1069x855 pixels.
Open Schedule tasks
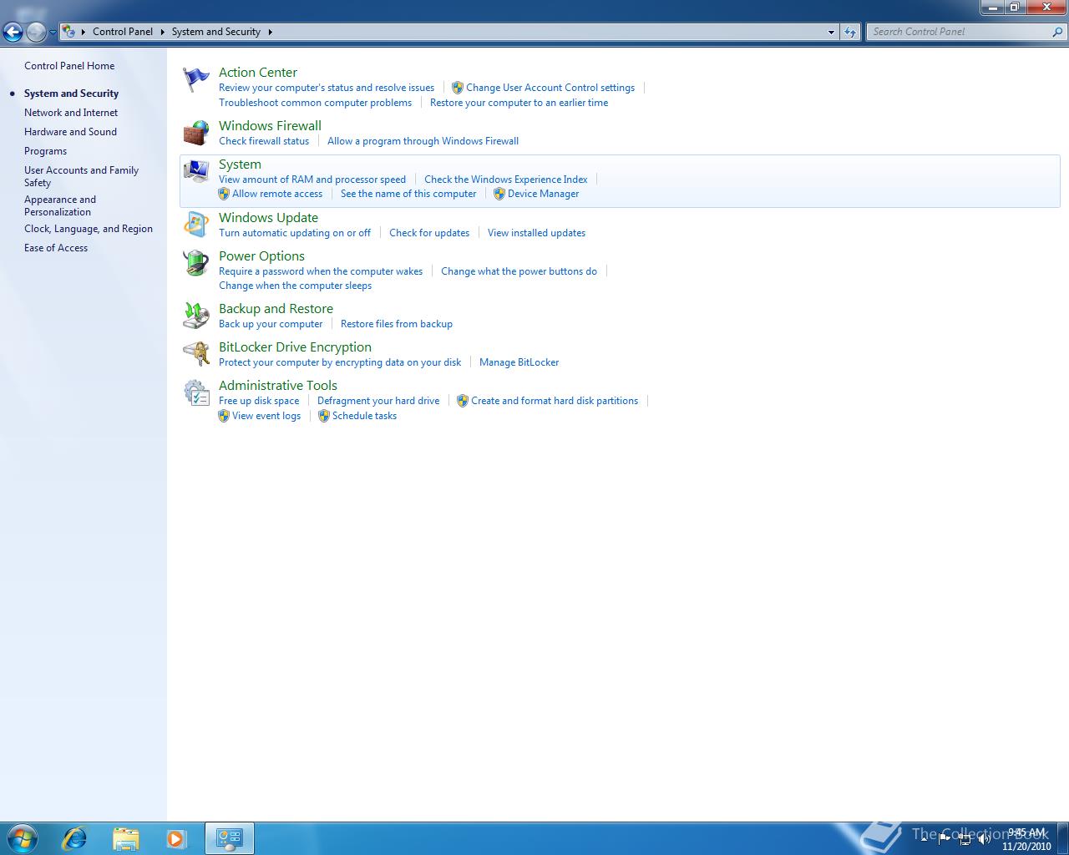[x=364, y=416]
